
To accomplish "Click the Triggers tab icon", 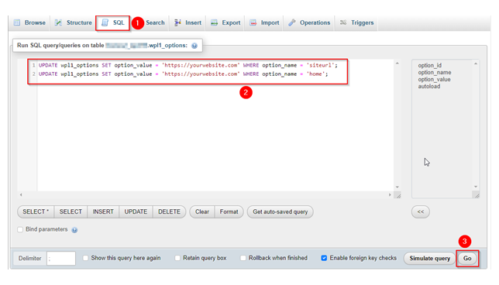I will pos(343,22).
